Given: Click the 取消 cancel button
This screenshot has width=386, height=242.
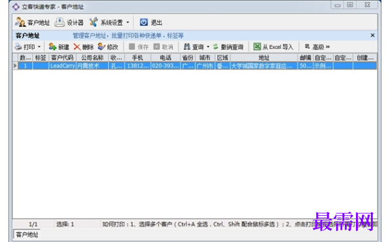Looking at the screenshot, I should (x=163, y=46).
